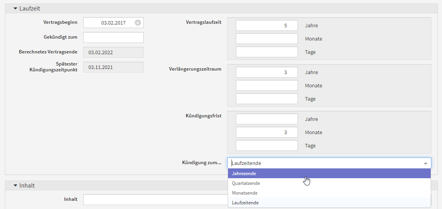442x209 pixels.
Task: Collapse the Inhalt section
Action: [x=16, y=186]
